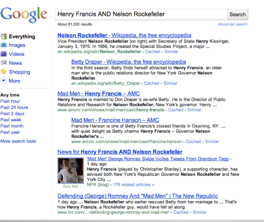Open Advanced search link
Viewport: 264px width, 222px height.
point(233,24)
